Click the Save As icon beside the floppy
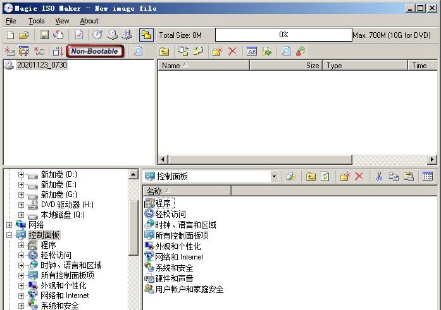 coord(58,35)
